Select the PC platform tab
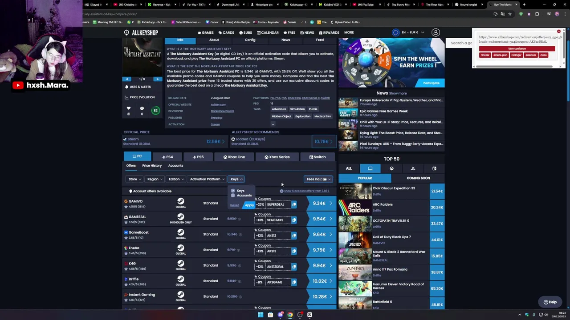Viewport: 570px width, 320px height. pos(137,156)
